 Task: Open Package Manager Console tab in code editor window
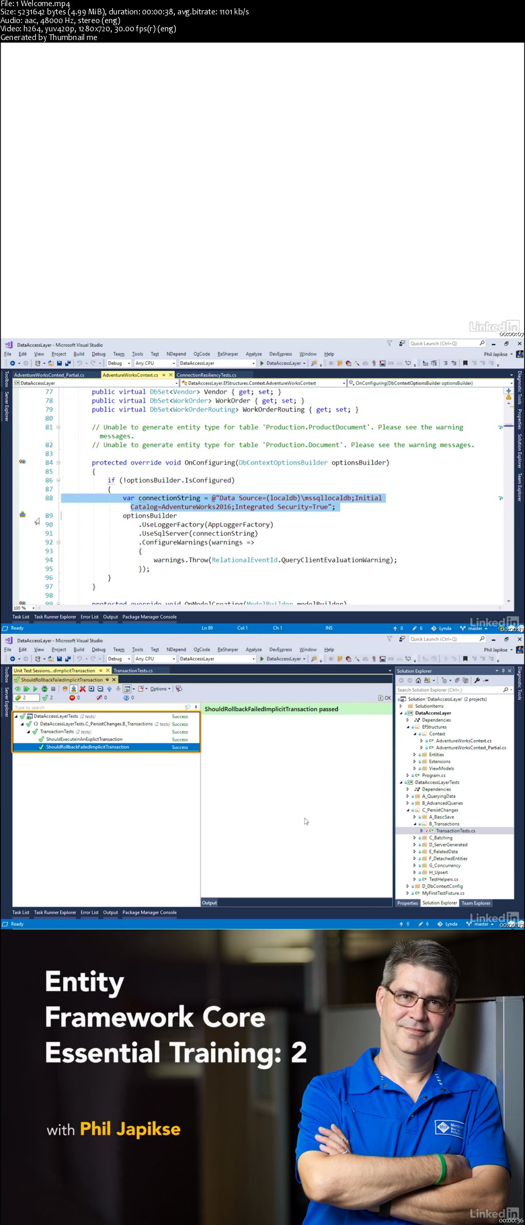click(149, 617)
